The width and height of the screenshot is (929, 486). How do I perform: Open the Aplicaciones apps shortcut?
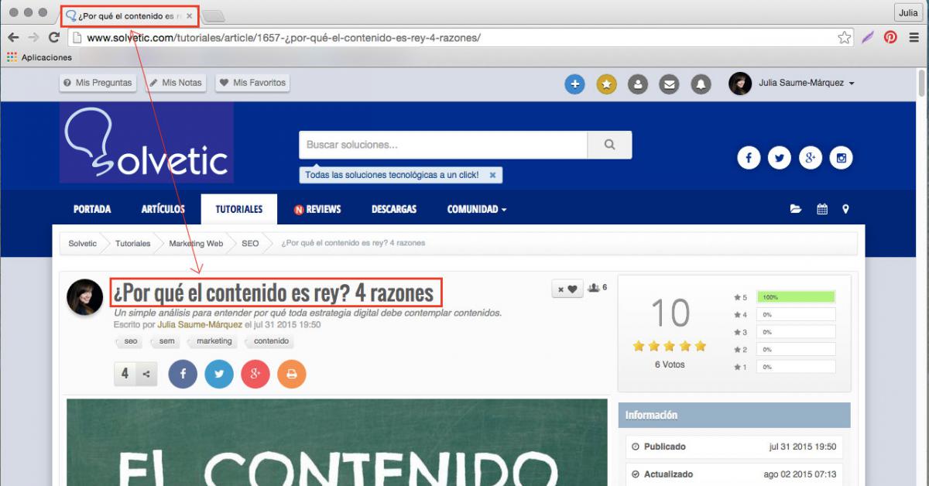pyautogui.click(x=39, y=57)
